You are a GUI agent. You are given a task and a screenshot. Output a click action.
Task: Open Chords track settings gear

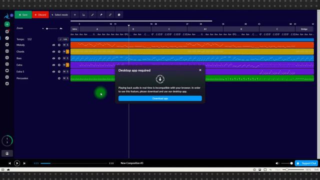pyautogui.click(x=59, y=51)
